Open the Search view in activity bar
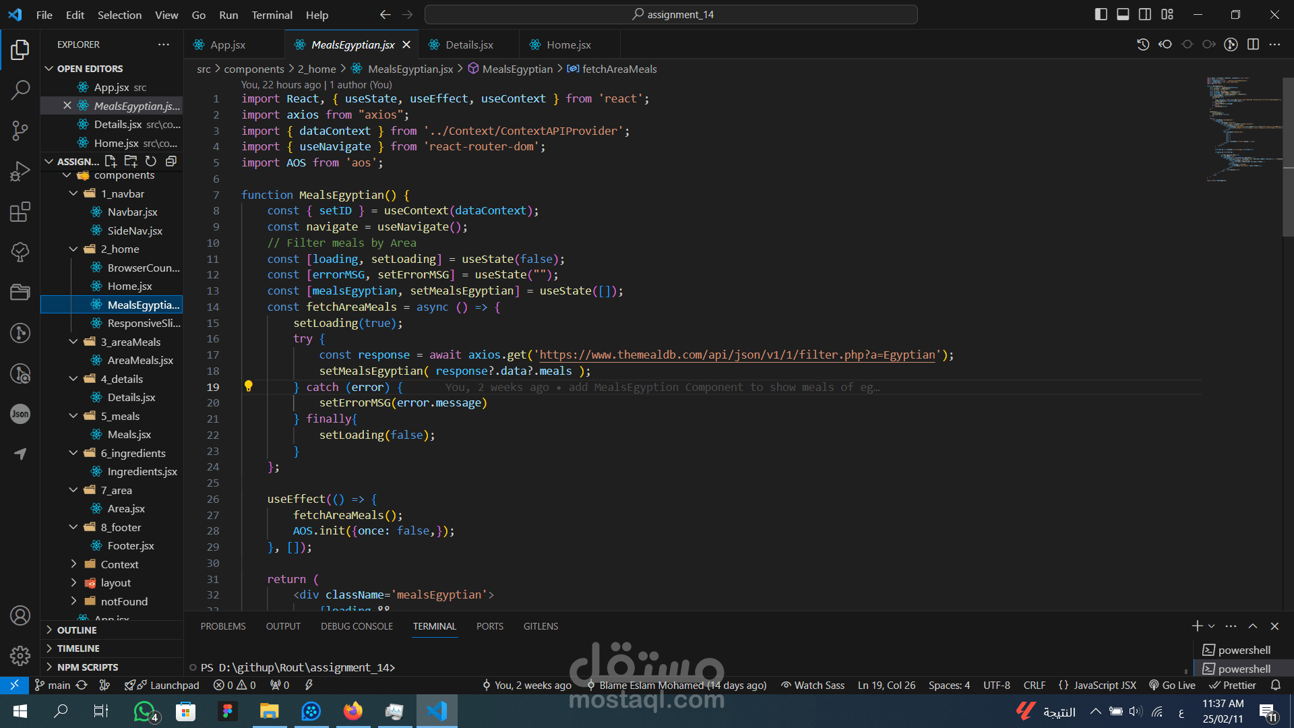This screenshot has width=1294, height=728. 20,90
